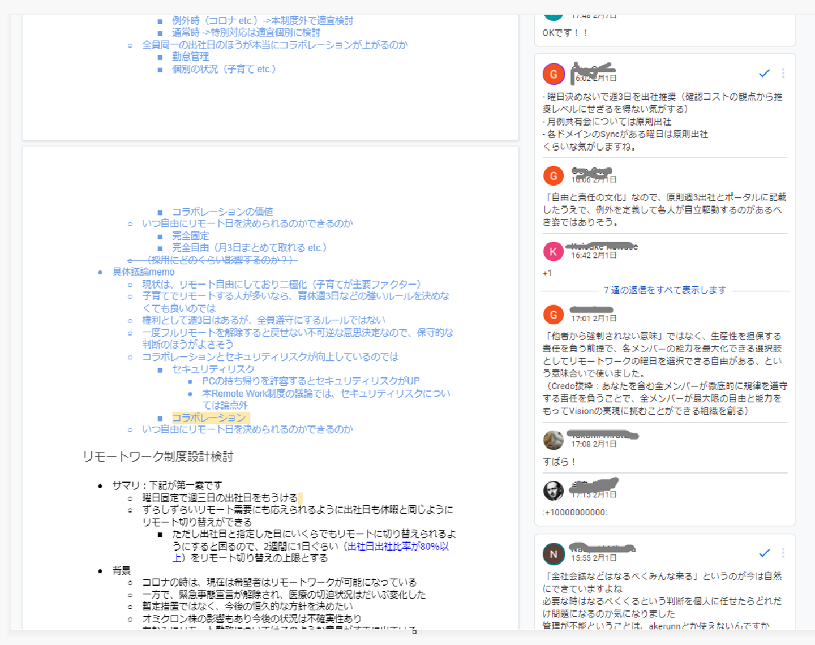The image size is (815, 645).
Task: Click the 「全社会議などはなるべくみんな来る」 comment text
Action: pyautogui.click(x=662, y=601)
